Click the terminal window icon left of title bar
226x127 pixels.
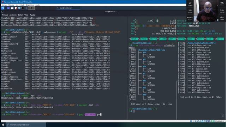click(2, 12)
